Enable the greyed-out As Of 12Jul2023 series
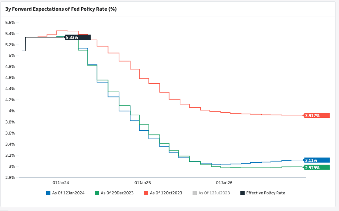This screenshot has width=339, height=211. (215, 193)
